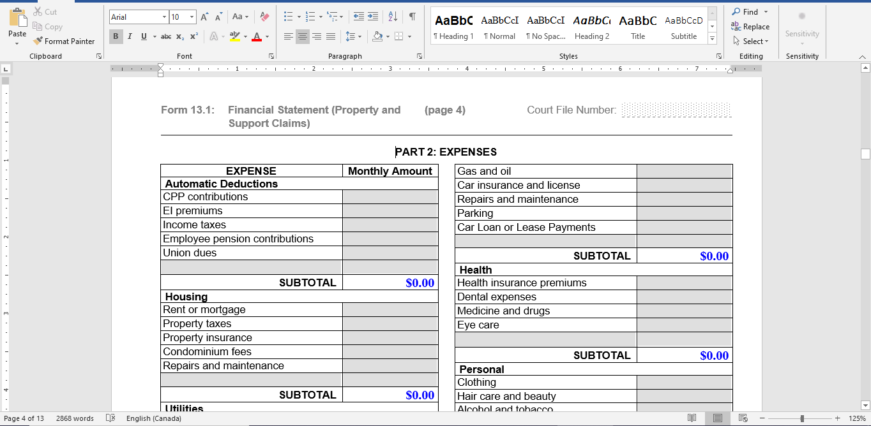Increase indent of the paragraph

[373, 17]
